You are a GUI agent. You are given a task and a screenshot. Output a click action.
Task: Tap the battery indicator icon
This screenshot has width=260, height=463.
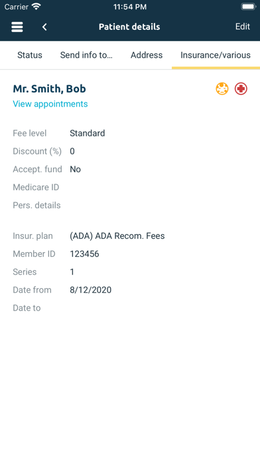pyautogui.click(x=249, y=7)
